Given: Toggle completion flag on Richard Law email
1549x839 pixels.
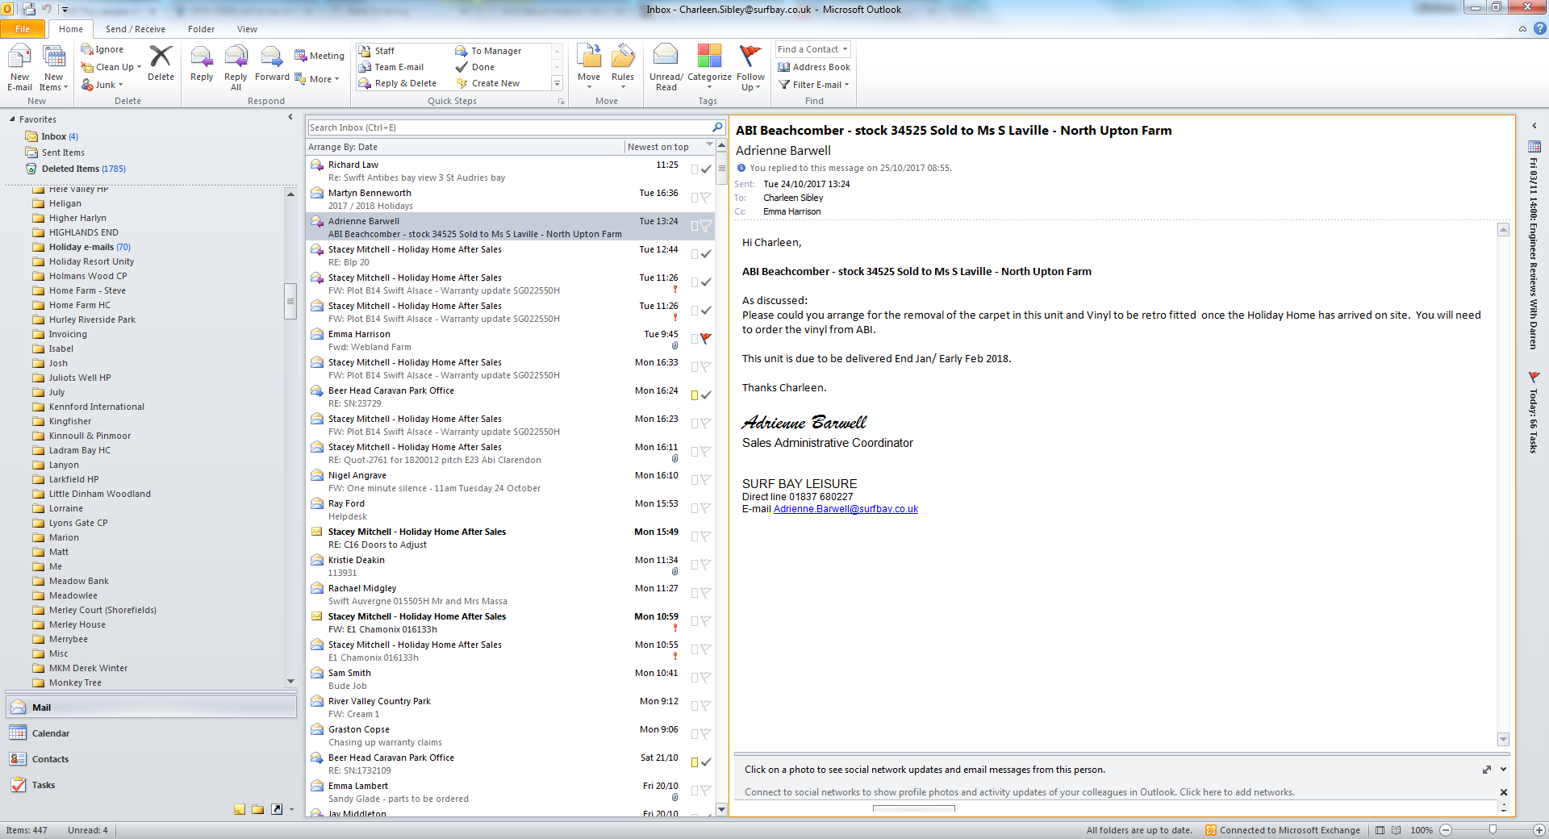Looking at the screenshot, I should 706,169.
